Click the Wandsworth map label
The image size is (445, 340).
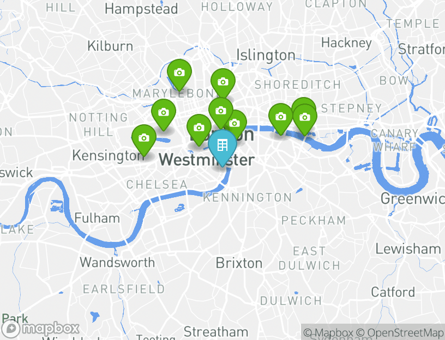point(117,262)
